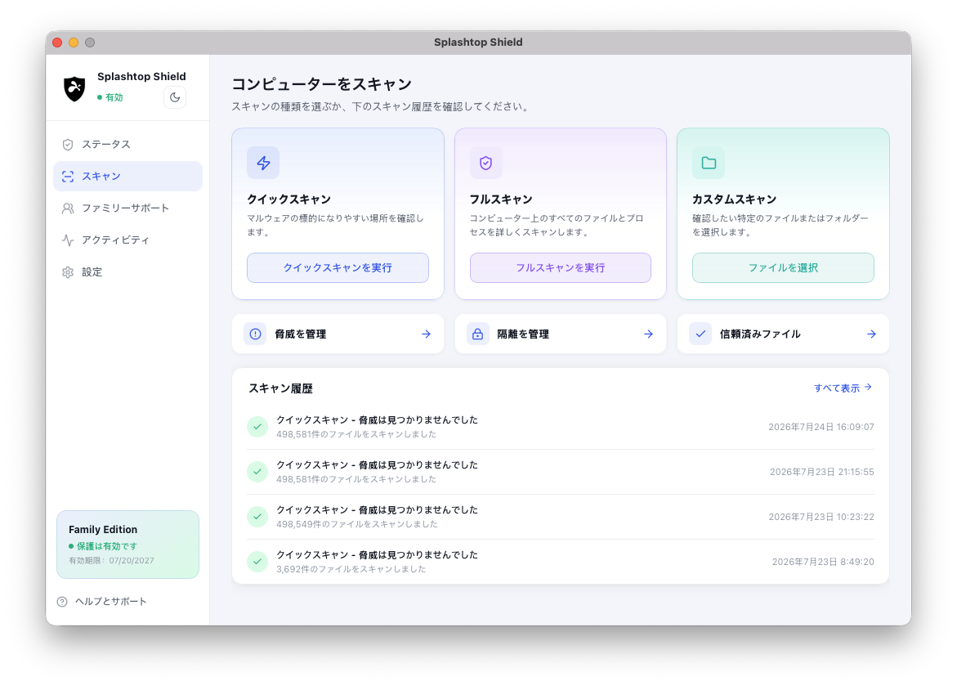Select scan entry dated 2026年7月23日 10:23:22
Image resolution: width=957 pixels, height=686 pixels.
(x=561, y=517)
